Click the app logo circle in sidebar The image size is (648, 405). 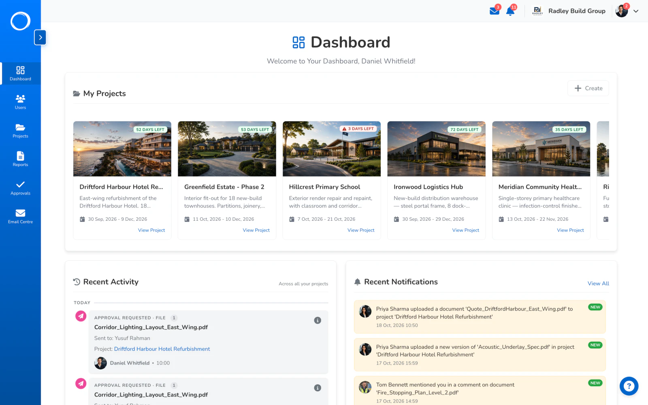20,21
